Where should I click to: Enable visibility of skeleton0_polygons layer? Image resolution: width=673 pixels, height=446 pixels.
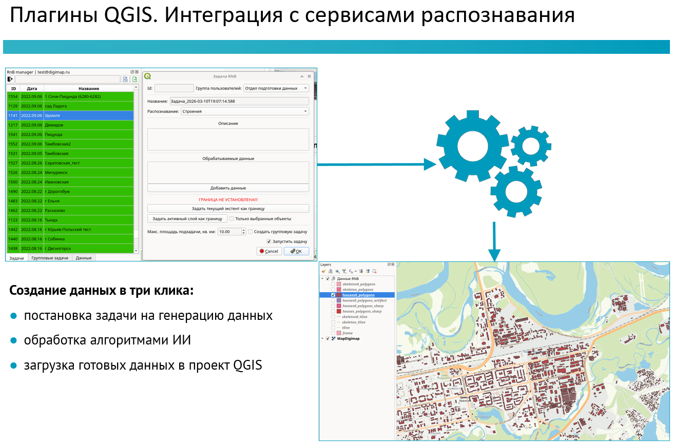tap(333, 284)
